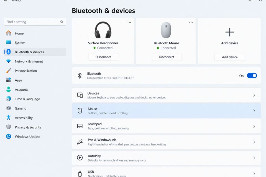Screen dimensions: 266x177
Task: Open Privacy & security settings
Action: [35, 127]
